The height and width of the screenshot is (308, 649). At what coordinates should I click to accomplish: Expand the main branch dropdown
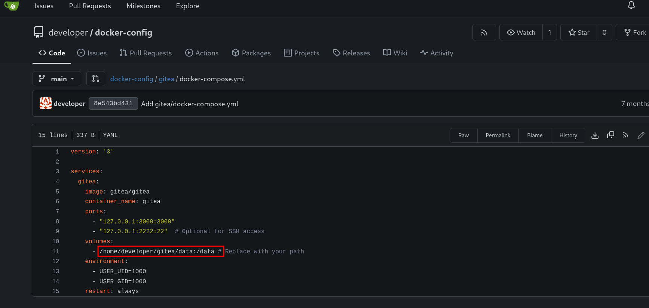57,79
